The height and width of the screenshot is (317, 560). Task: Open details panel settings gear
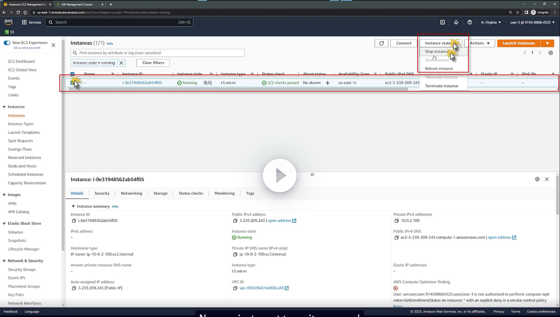pos(537,179)
